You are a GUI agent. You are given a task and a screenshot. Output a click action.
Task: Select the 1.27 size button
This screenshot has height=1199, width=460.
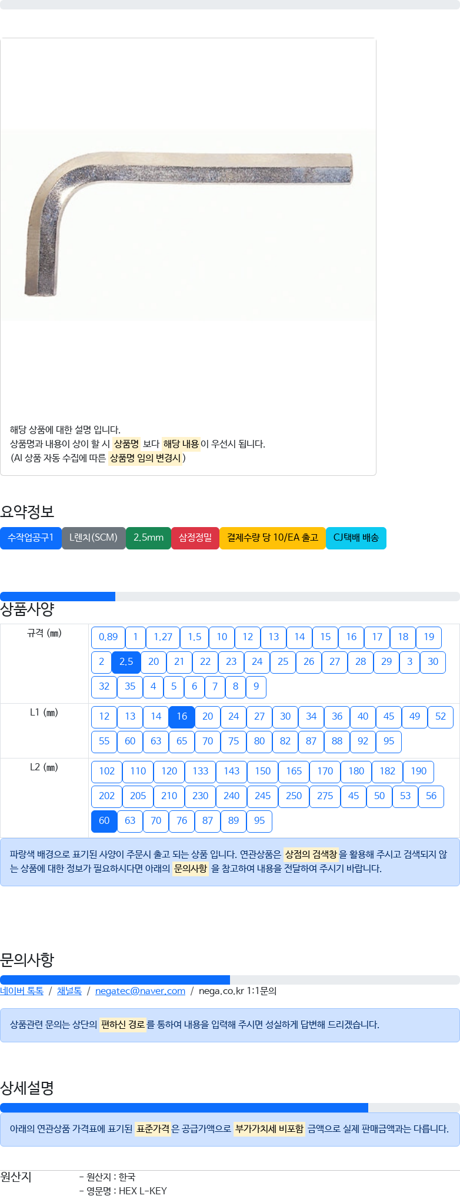tap(163, 637)
